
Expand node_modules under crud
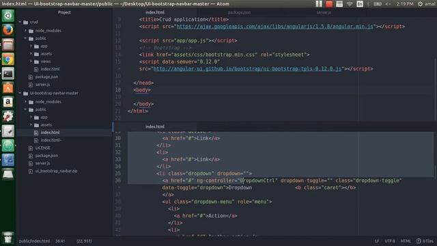click(25, 30)
